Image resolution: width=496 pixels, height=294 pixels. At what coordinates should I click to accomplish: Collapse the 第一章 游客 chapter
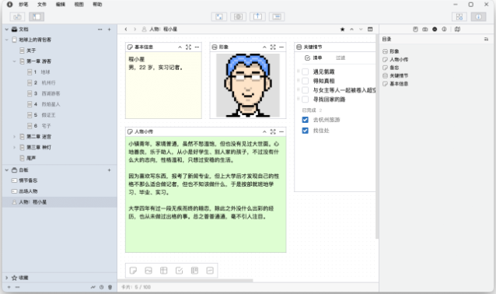click(14, 61)
